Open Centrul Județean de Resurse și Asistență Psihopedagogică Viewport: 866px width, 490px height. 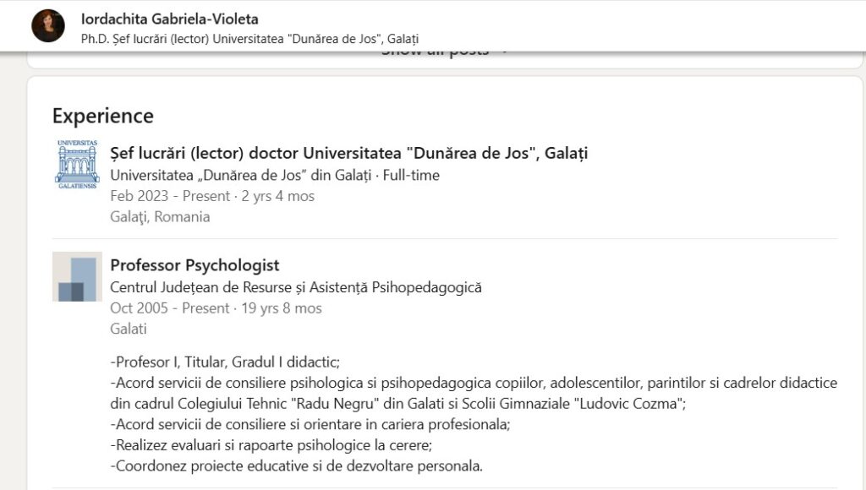click(x=296, y=287)
